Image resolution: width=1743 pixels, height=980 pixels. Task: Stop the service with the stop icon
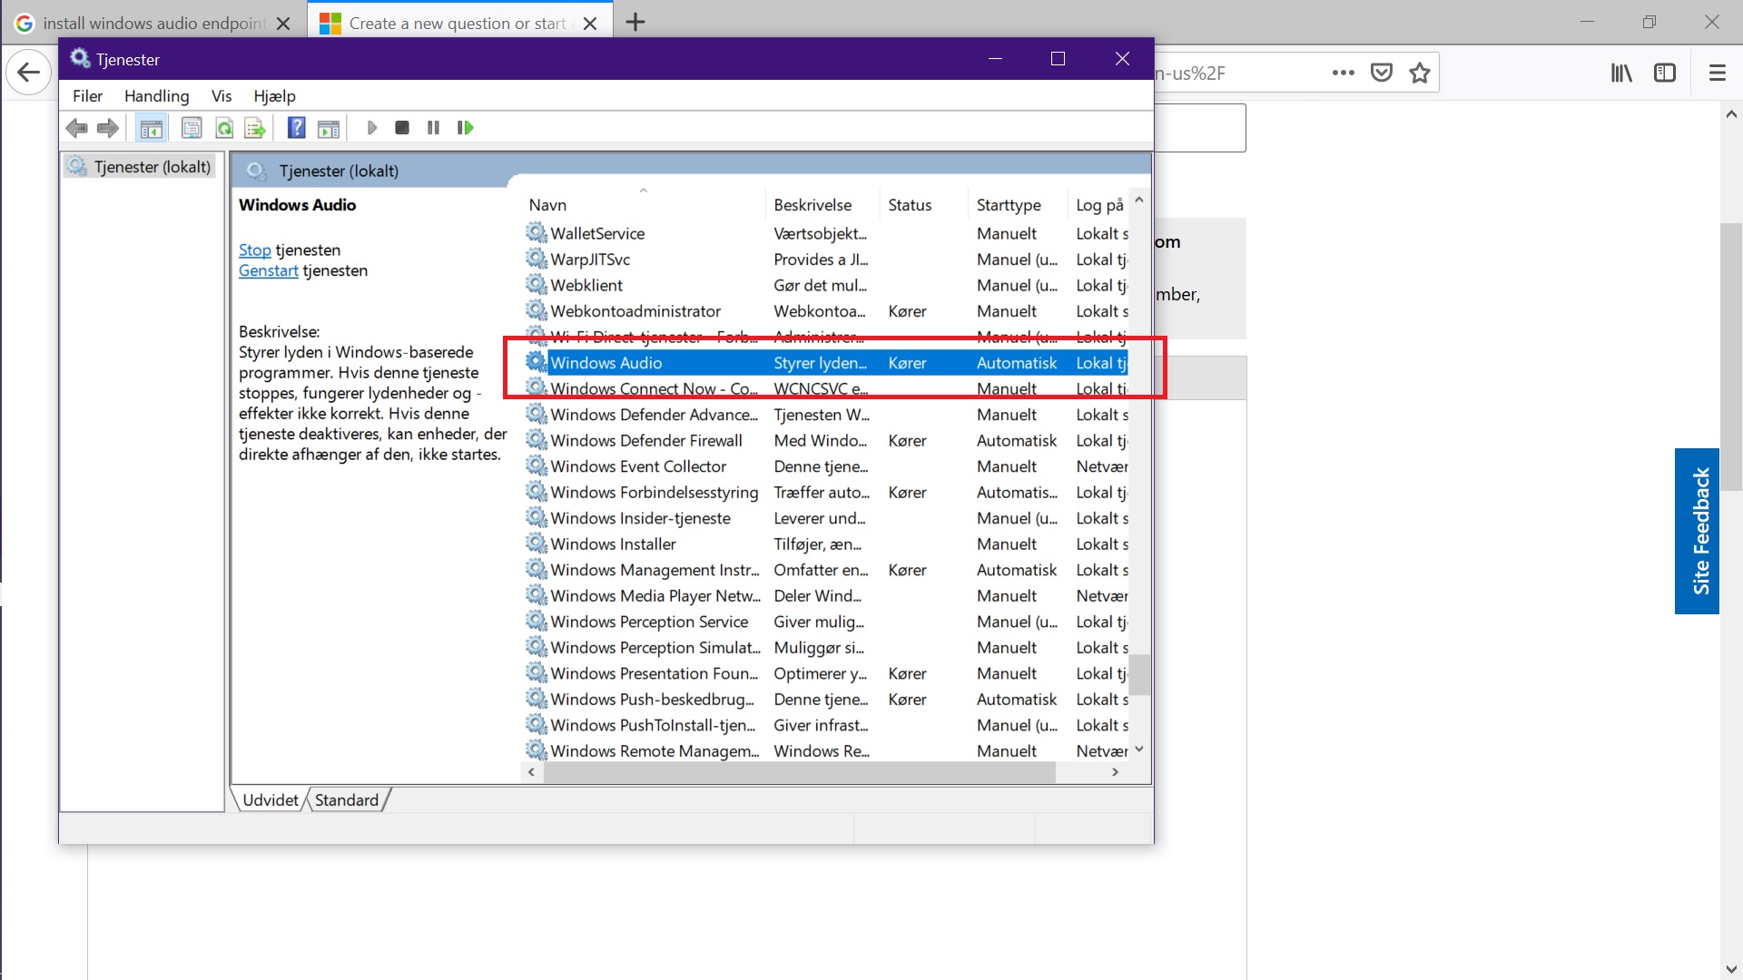pyautogui.click(x=402, y=128)
